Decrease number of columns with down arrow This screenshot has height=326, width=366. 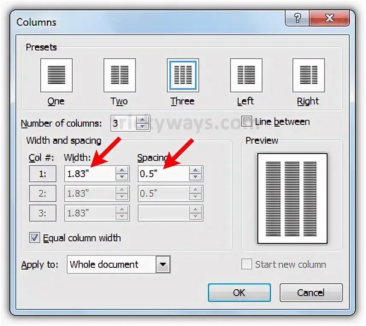(x=142, y=126)
